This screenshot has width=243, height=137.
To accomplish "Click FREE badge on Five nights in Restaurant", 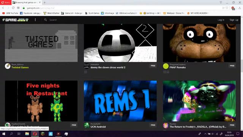I will [74, 125].
